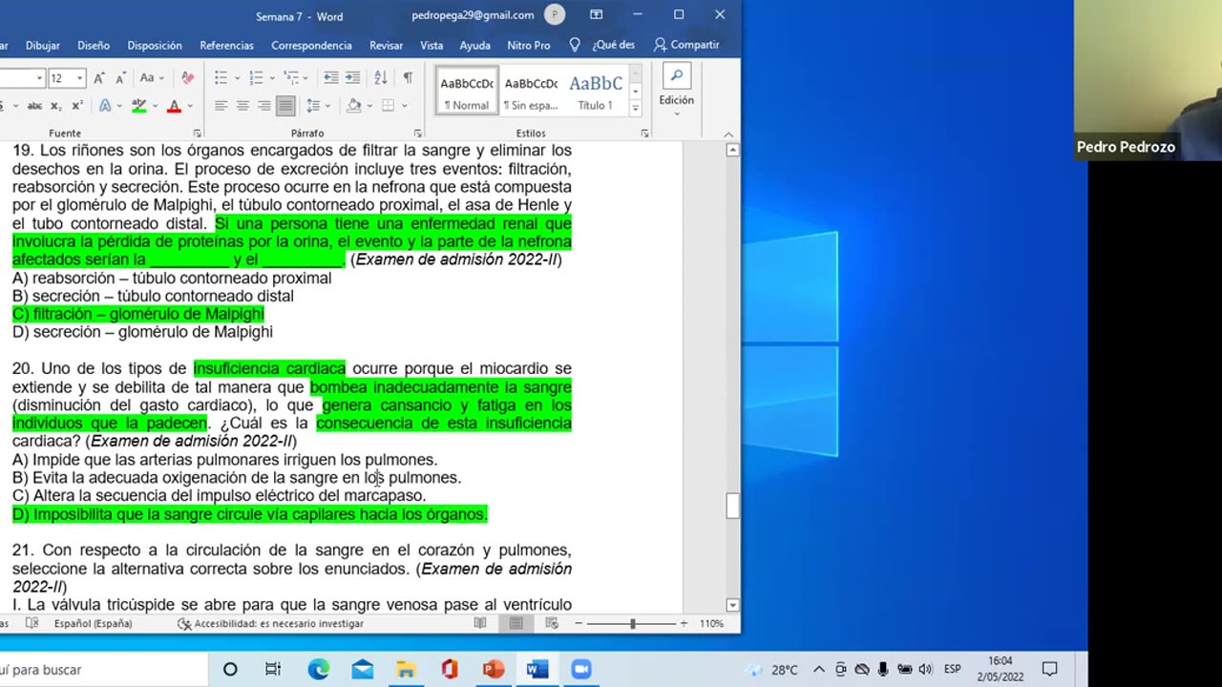Open the Correspondencia tab
The height and width of the screenshot is (687, 1222).
(x=311, y=45)
